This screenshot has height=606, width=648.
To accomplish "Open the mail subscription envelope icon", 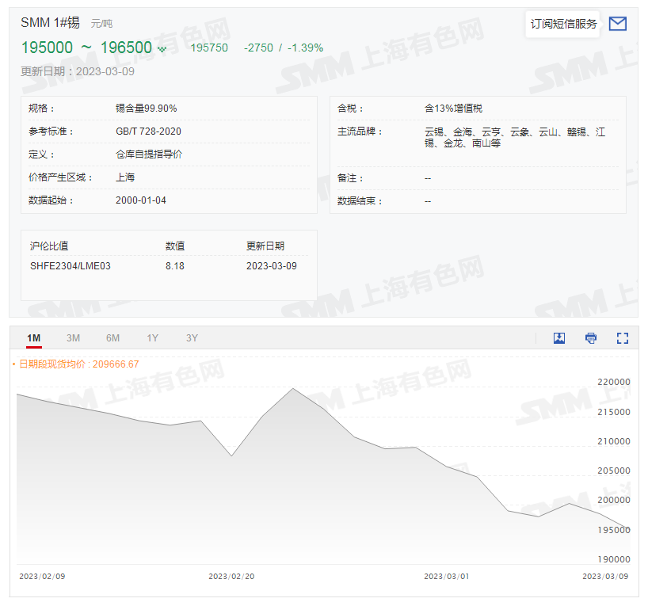I will [x=618, y=24].
